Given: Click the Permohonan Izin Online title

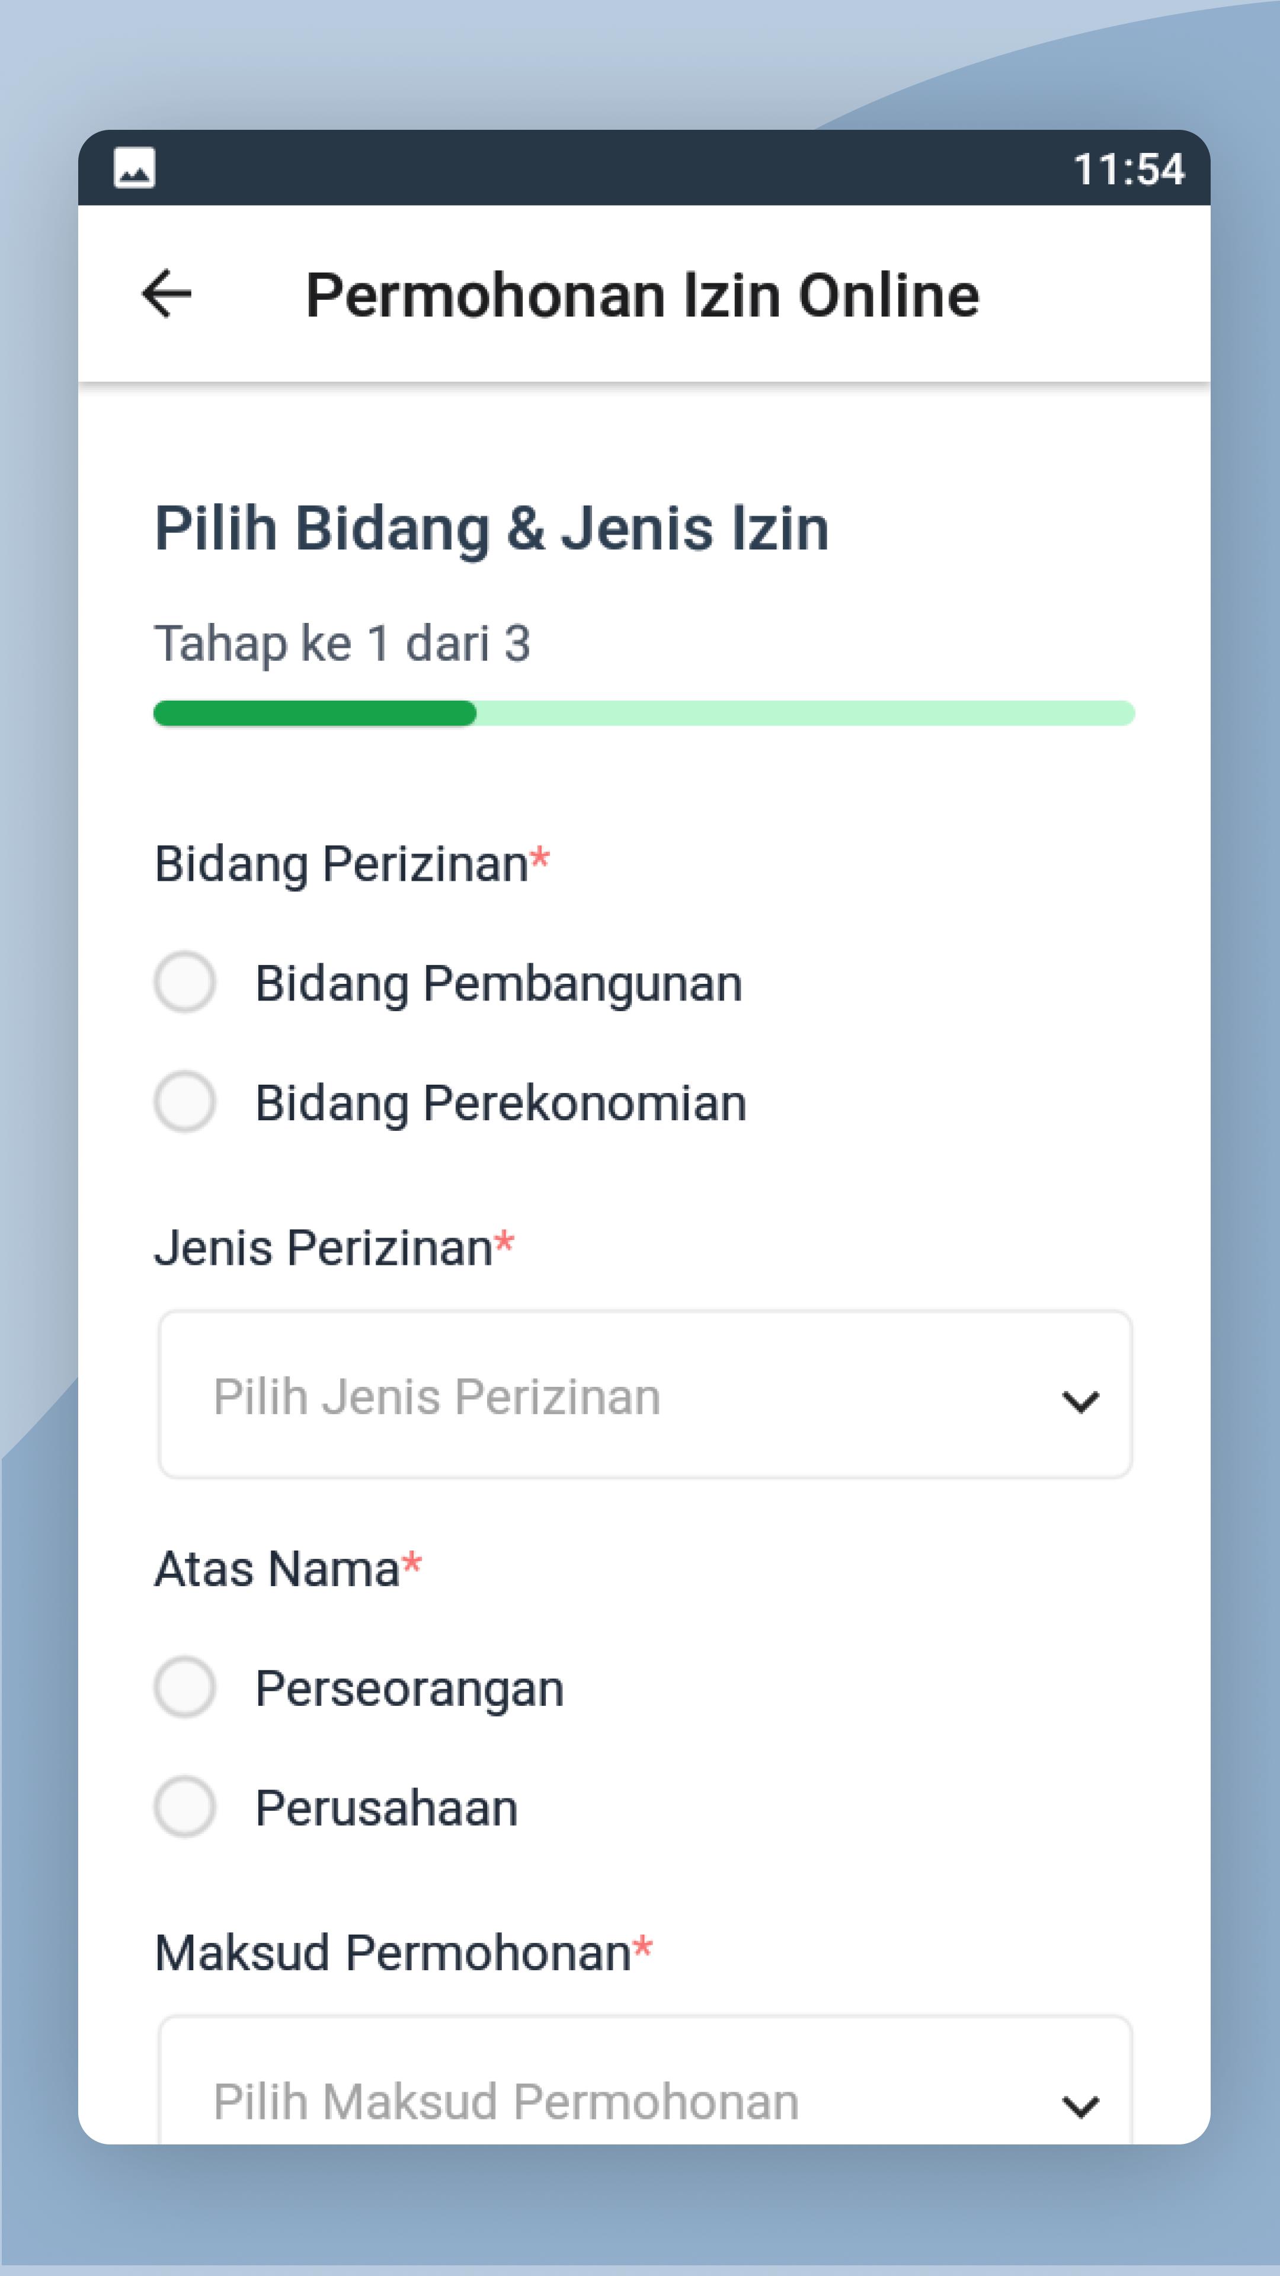Looking at the screenshot, I should point(642,295).
